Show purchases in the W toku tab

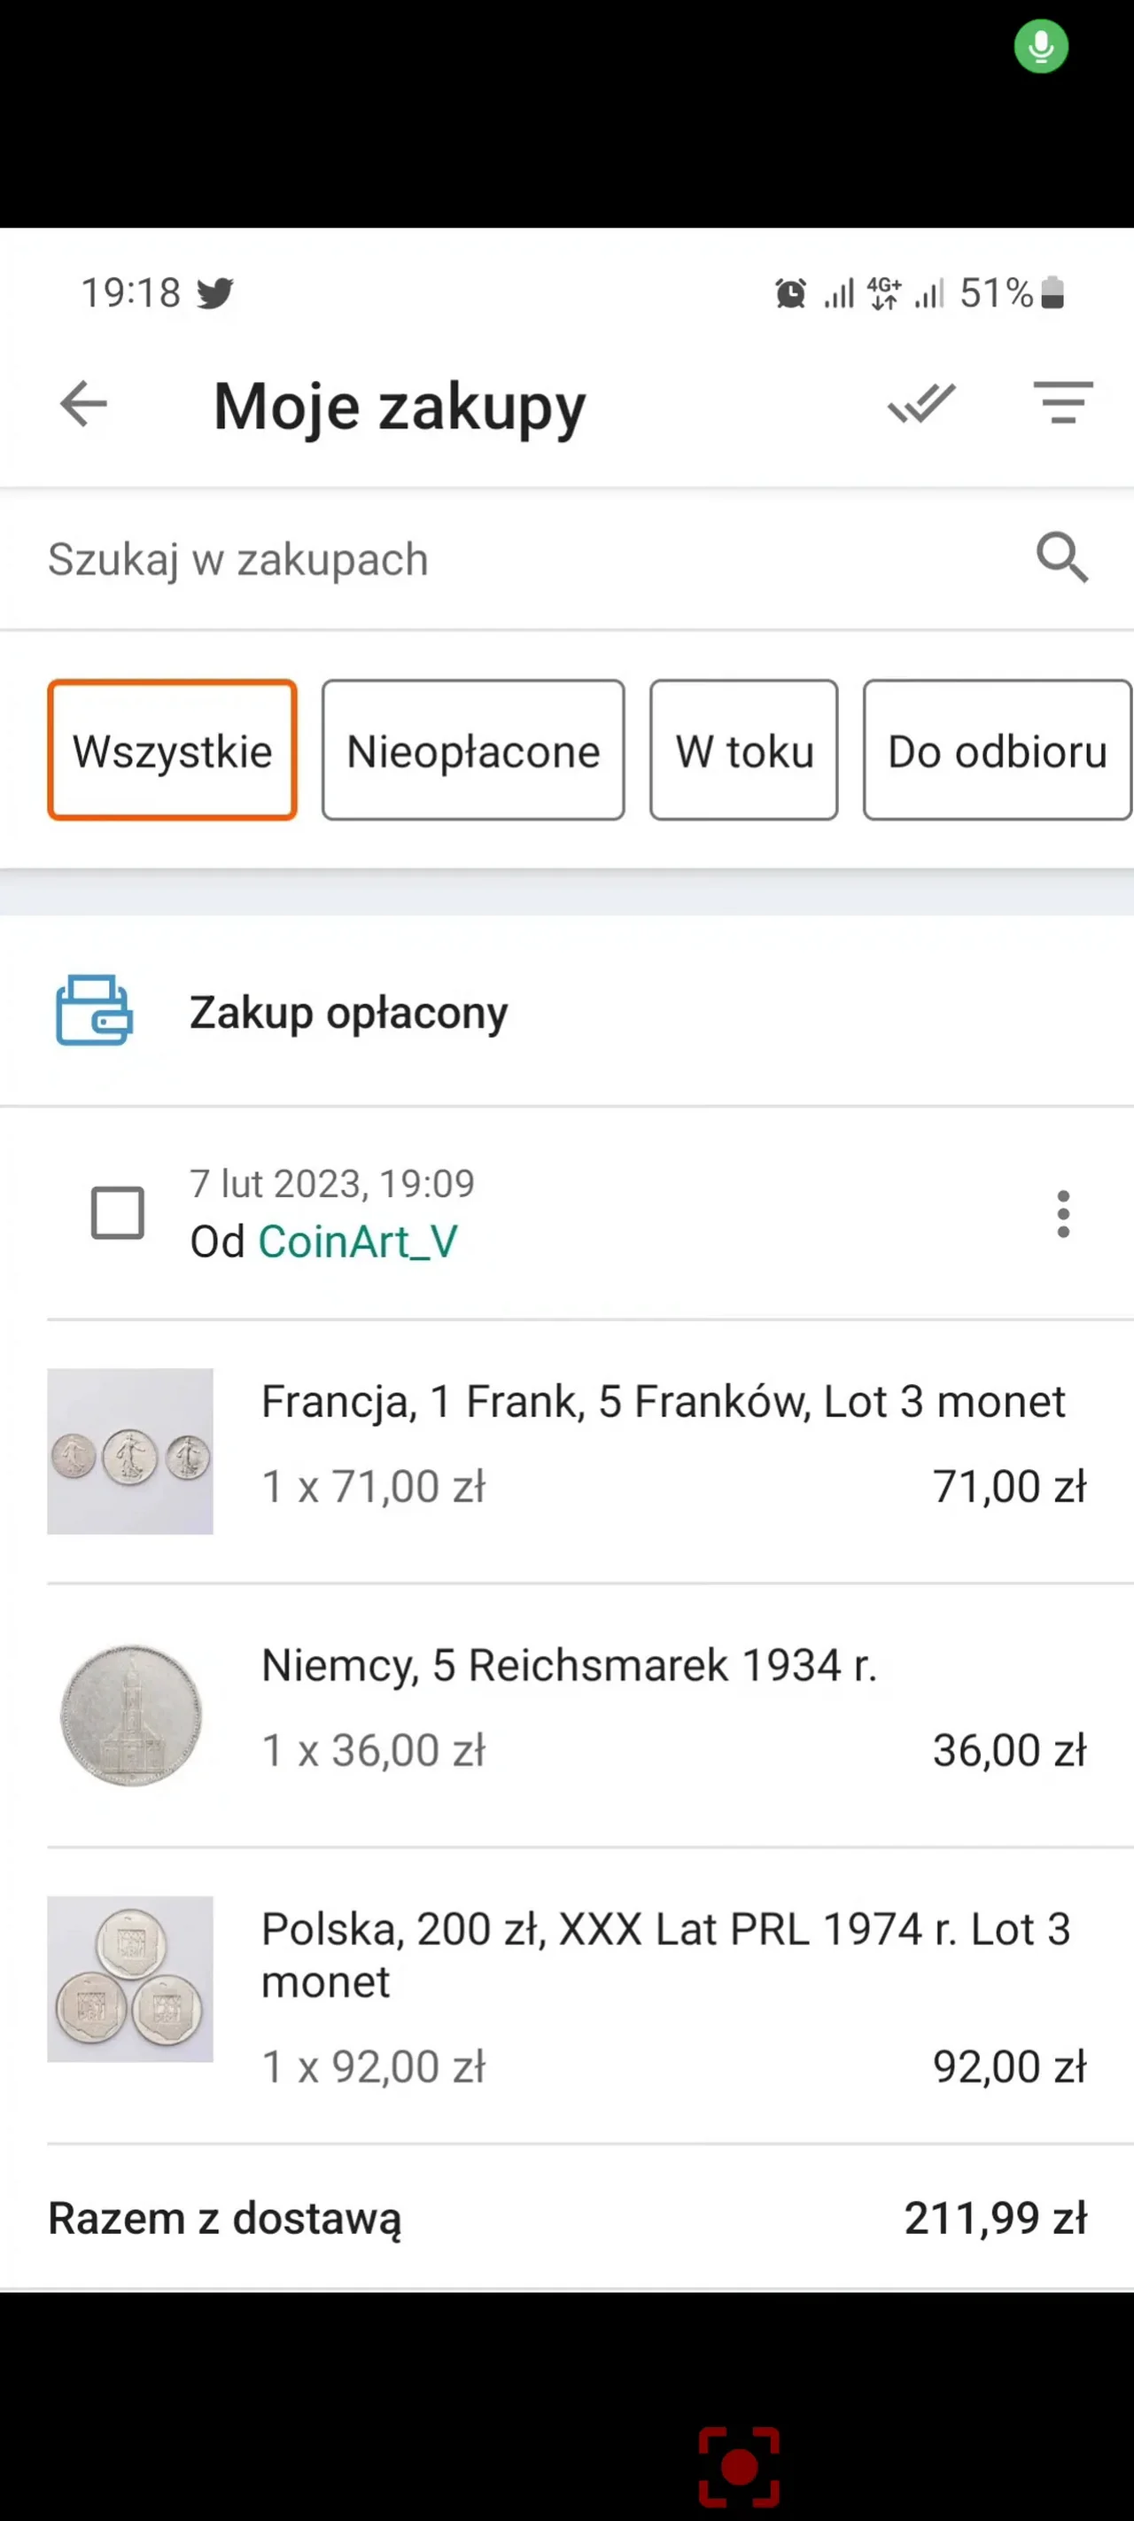click(x=743, y=751)
